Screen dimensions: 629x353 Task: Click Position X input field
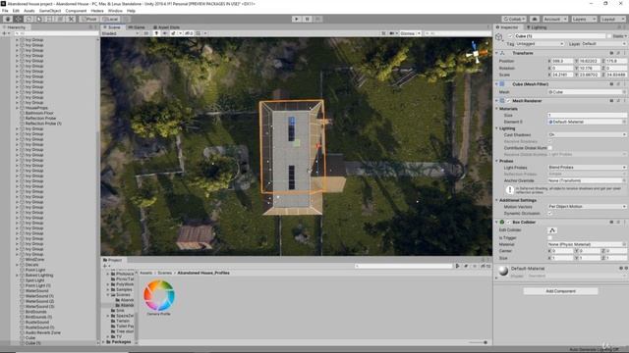click(562, 61)
